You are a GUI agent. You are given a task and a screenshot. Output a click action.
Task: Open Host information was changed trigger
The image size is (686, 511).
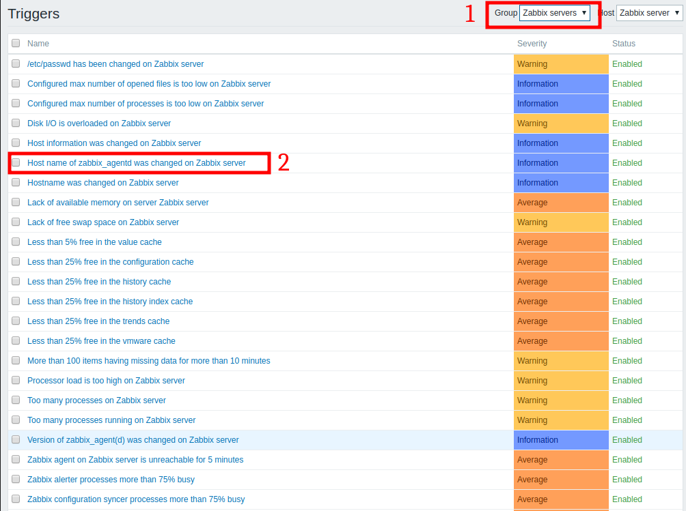click(x=114, y=143)
